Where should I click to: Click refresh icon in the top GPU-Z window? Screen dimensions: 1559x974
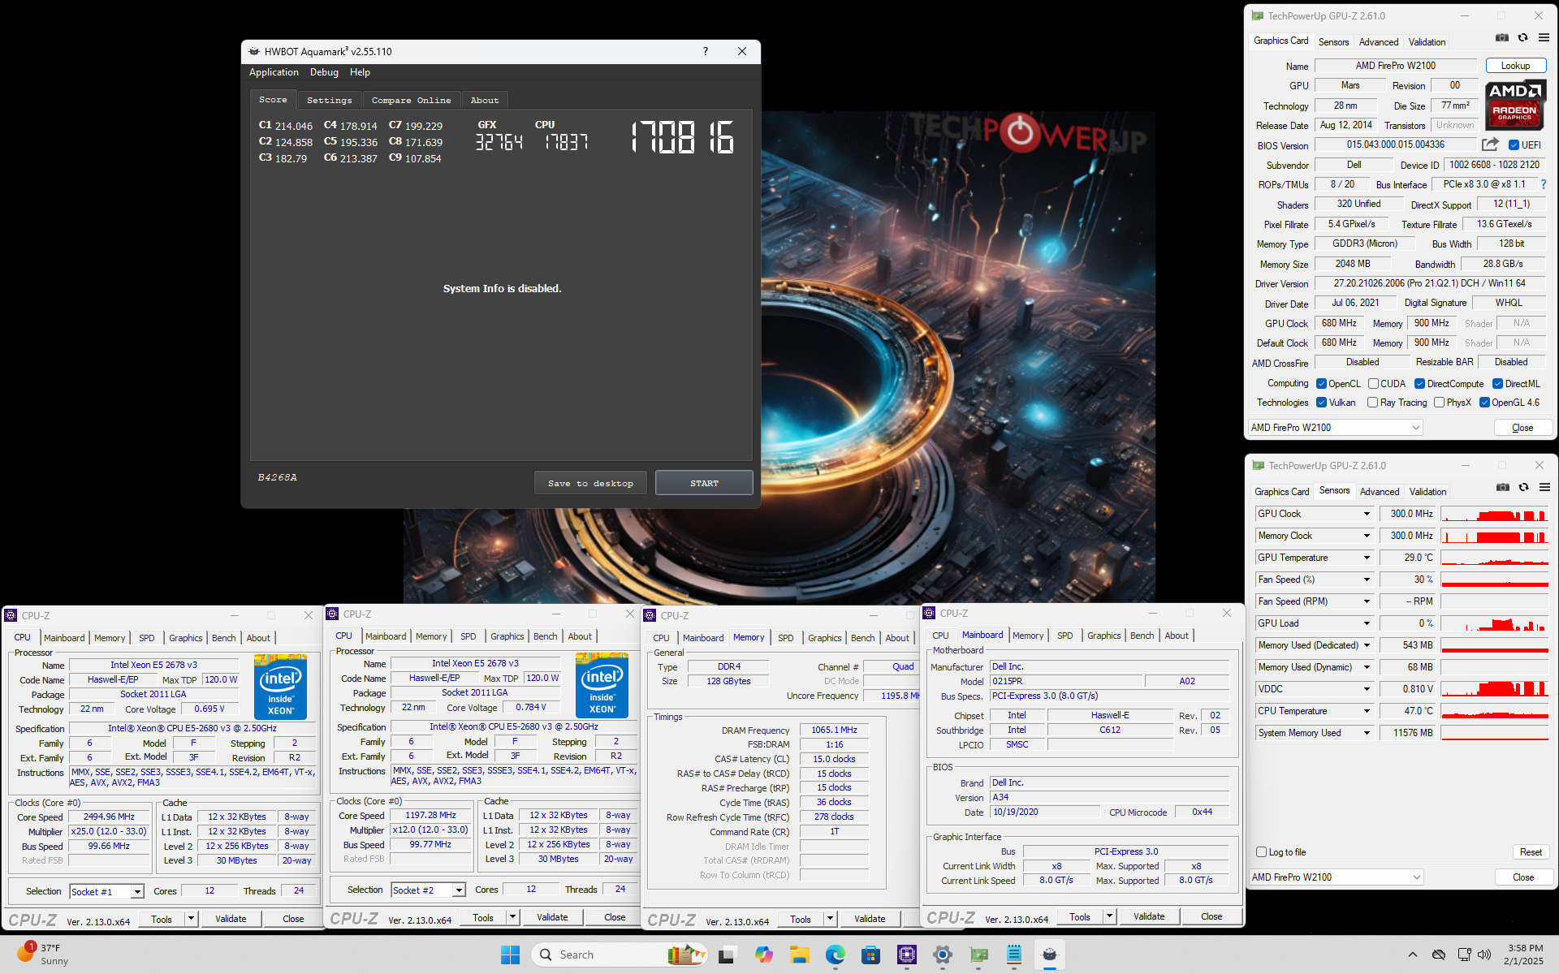click(x=1522, y=38)
